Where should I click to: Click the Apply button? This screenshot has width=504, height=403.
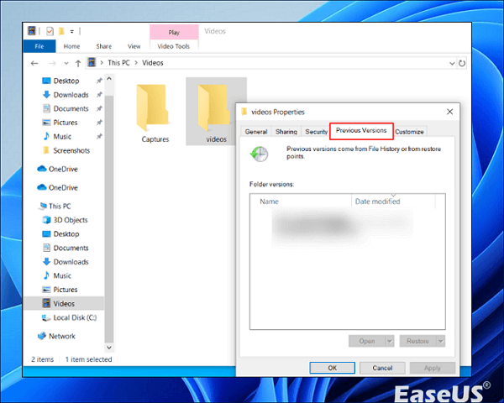(x=433, y=368)
